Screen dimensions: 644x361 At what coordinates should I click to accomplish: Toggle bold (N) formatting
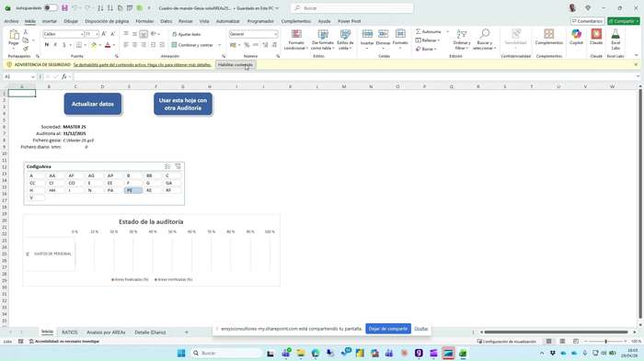tap(46, 45)
